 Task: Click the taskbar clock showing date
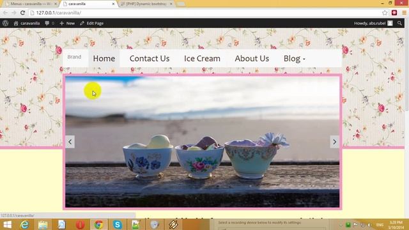click(396, 225)
